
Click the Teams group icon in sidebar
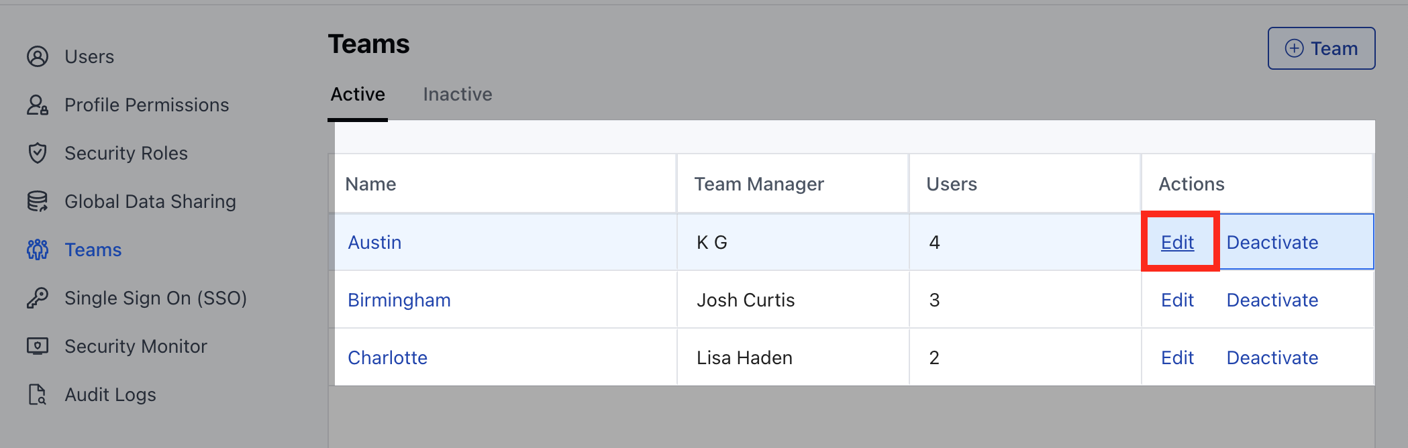pos(38,249)
